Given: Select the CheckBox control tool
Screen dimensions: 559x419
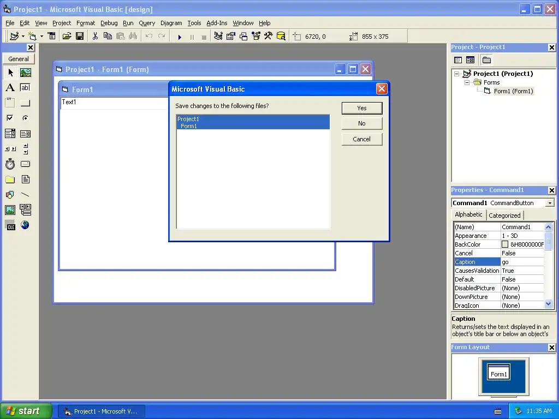Looking at the screenshot, I should (x=10, y=118).
